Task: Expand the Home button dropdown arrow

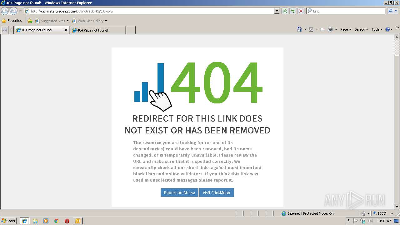Action: click(305, 29)
